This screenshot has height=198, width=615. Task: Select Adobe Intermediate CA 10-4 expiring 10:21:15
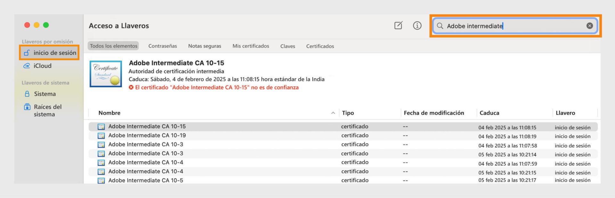tap(343, 172)
